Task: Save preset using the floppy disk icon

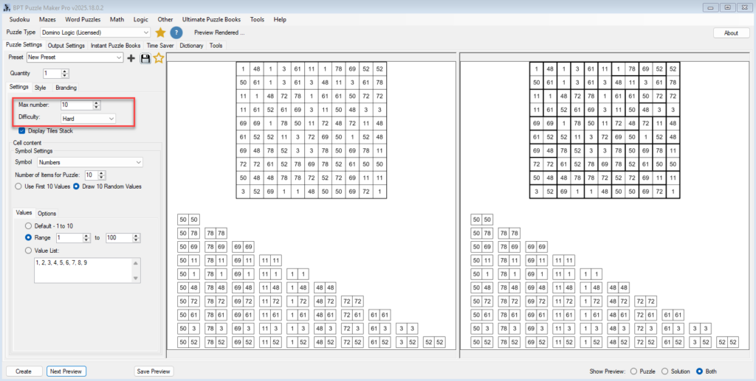Action: tap(145, 58)
